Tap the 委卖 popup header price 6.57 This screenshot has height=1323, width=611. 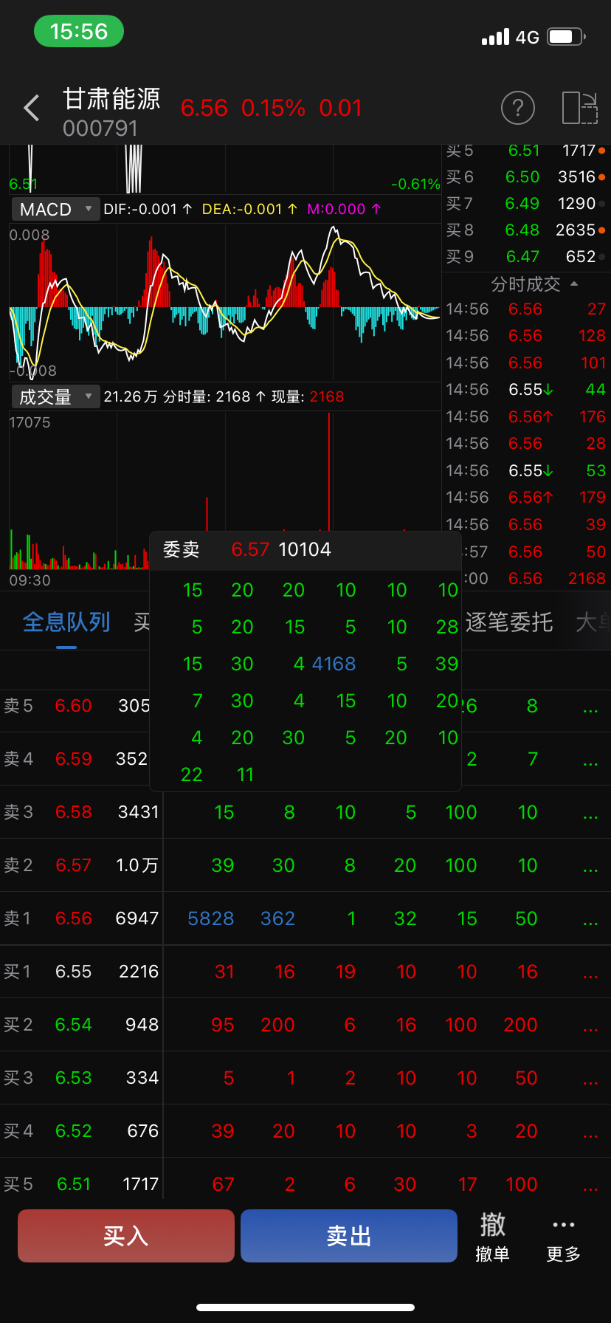250,549
